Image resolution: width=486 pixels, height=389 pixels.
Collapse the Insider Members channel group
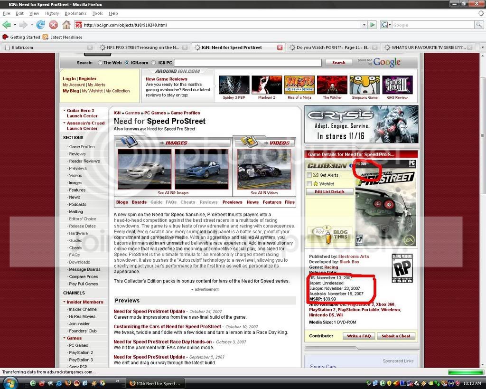coord(64,302)
